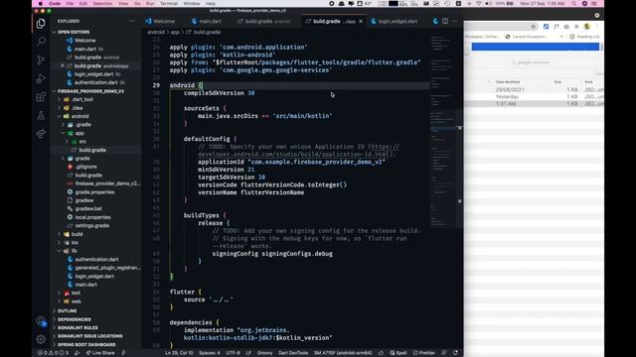Image resolution: width=636 pixels, height=357 pixels.
Task: Open authentication.dart in lib folder
Action: (x=96, y=260)
